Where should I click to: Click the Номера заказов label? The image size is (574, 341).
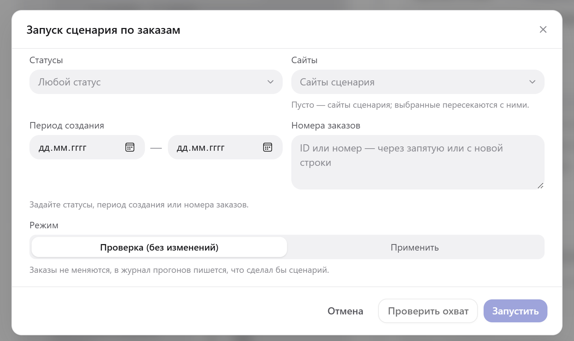coord(326,126)
